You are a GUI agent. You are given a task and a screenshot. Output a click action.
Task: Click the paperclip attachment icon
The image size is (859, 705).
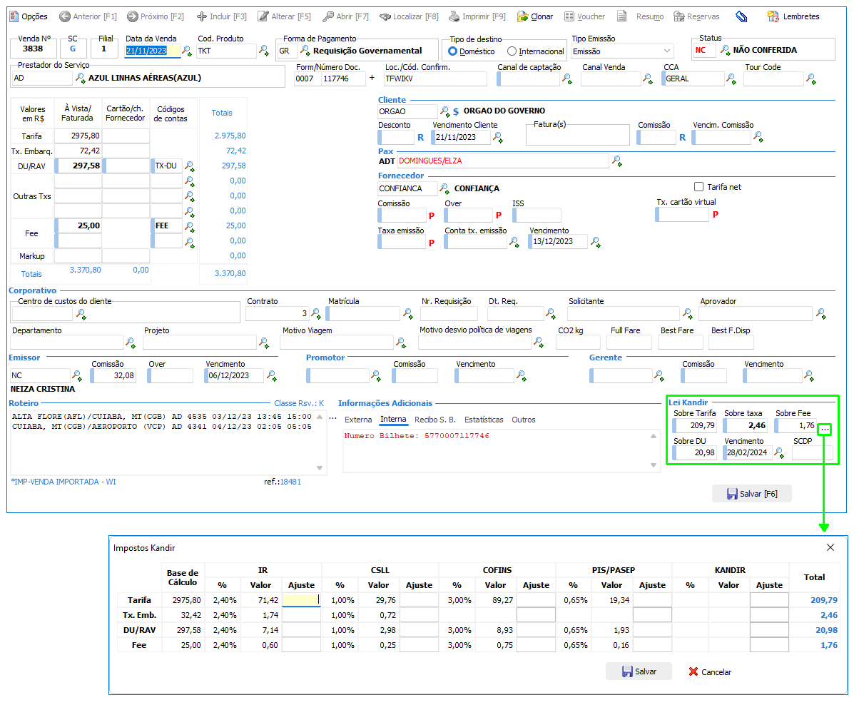coord(741,16)
